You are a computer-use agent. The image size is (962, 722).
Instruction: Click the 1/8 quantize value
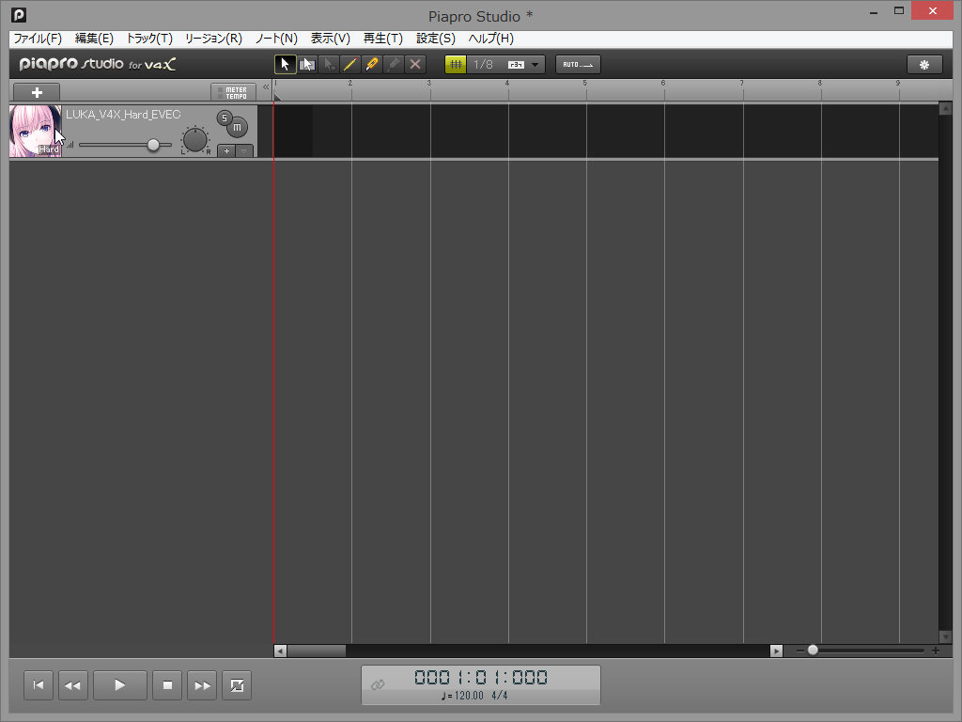pos(484,65)
